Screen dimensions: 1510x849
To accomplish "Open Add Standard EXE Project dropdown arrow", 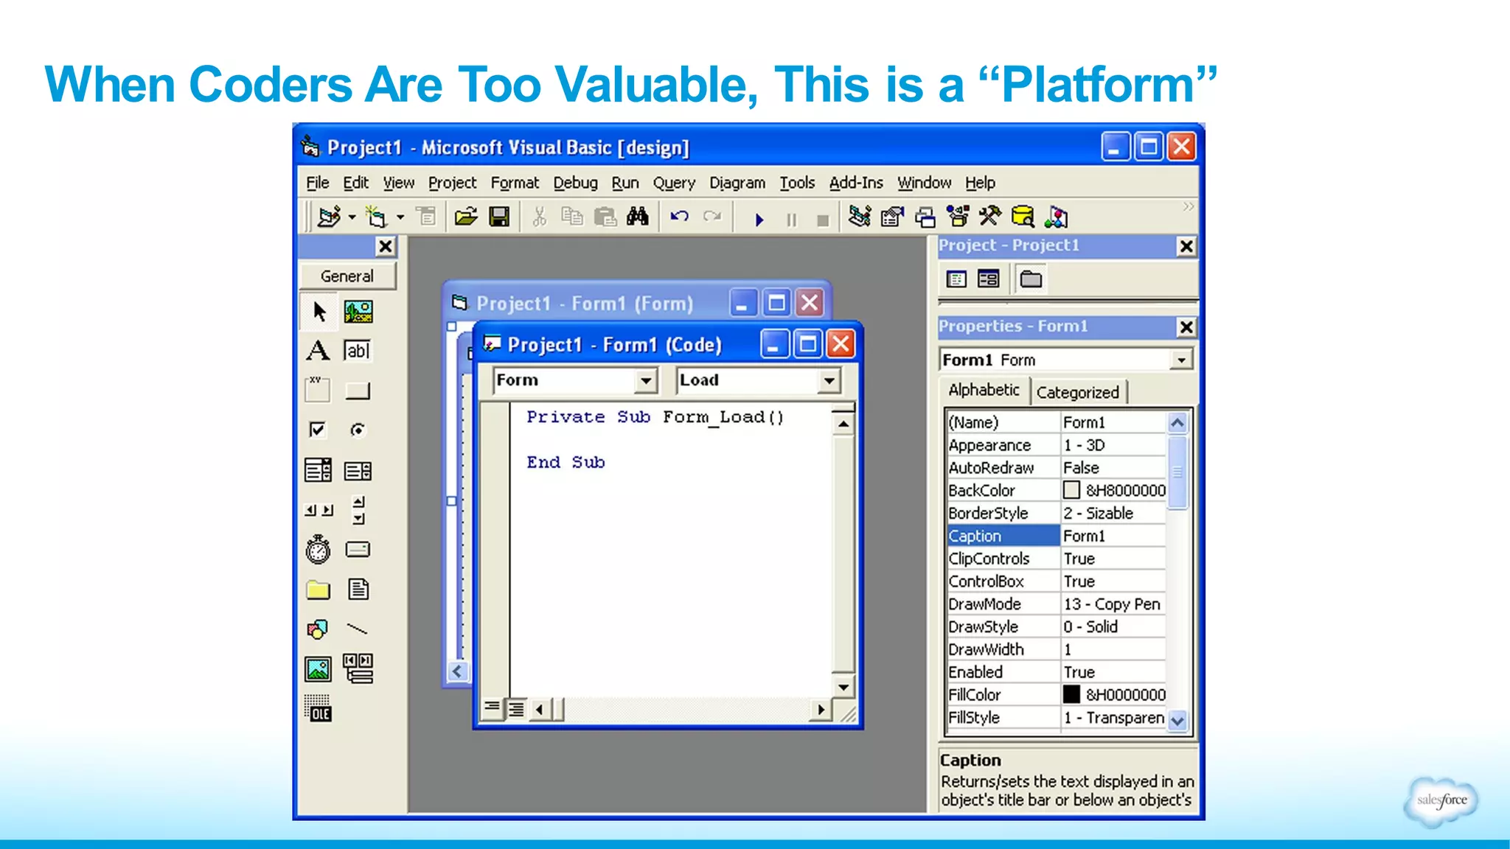I will (352, 217).
